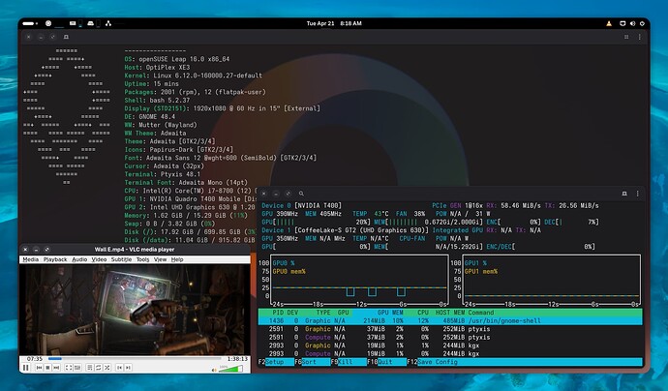Toggle the VLC playlist view icon
Viewport: 668px width, 391px height.
89,368
